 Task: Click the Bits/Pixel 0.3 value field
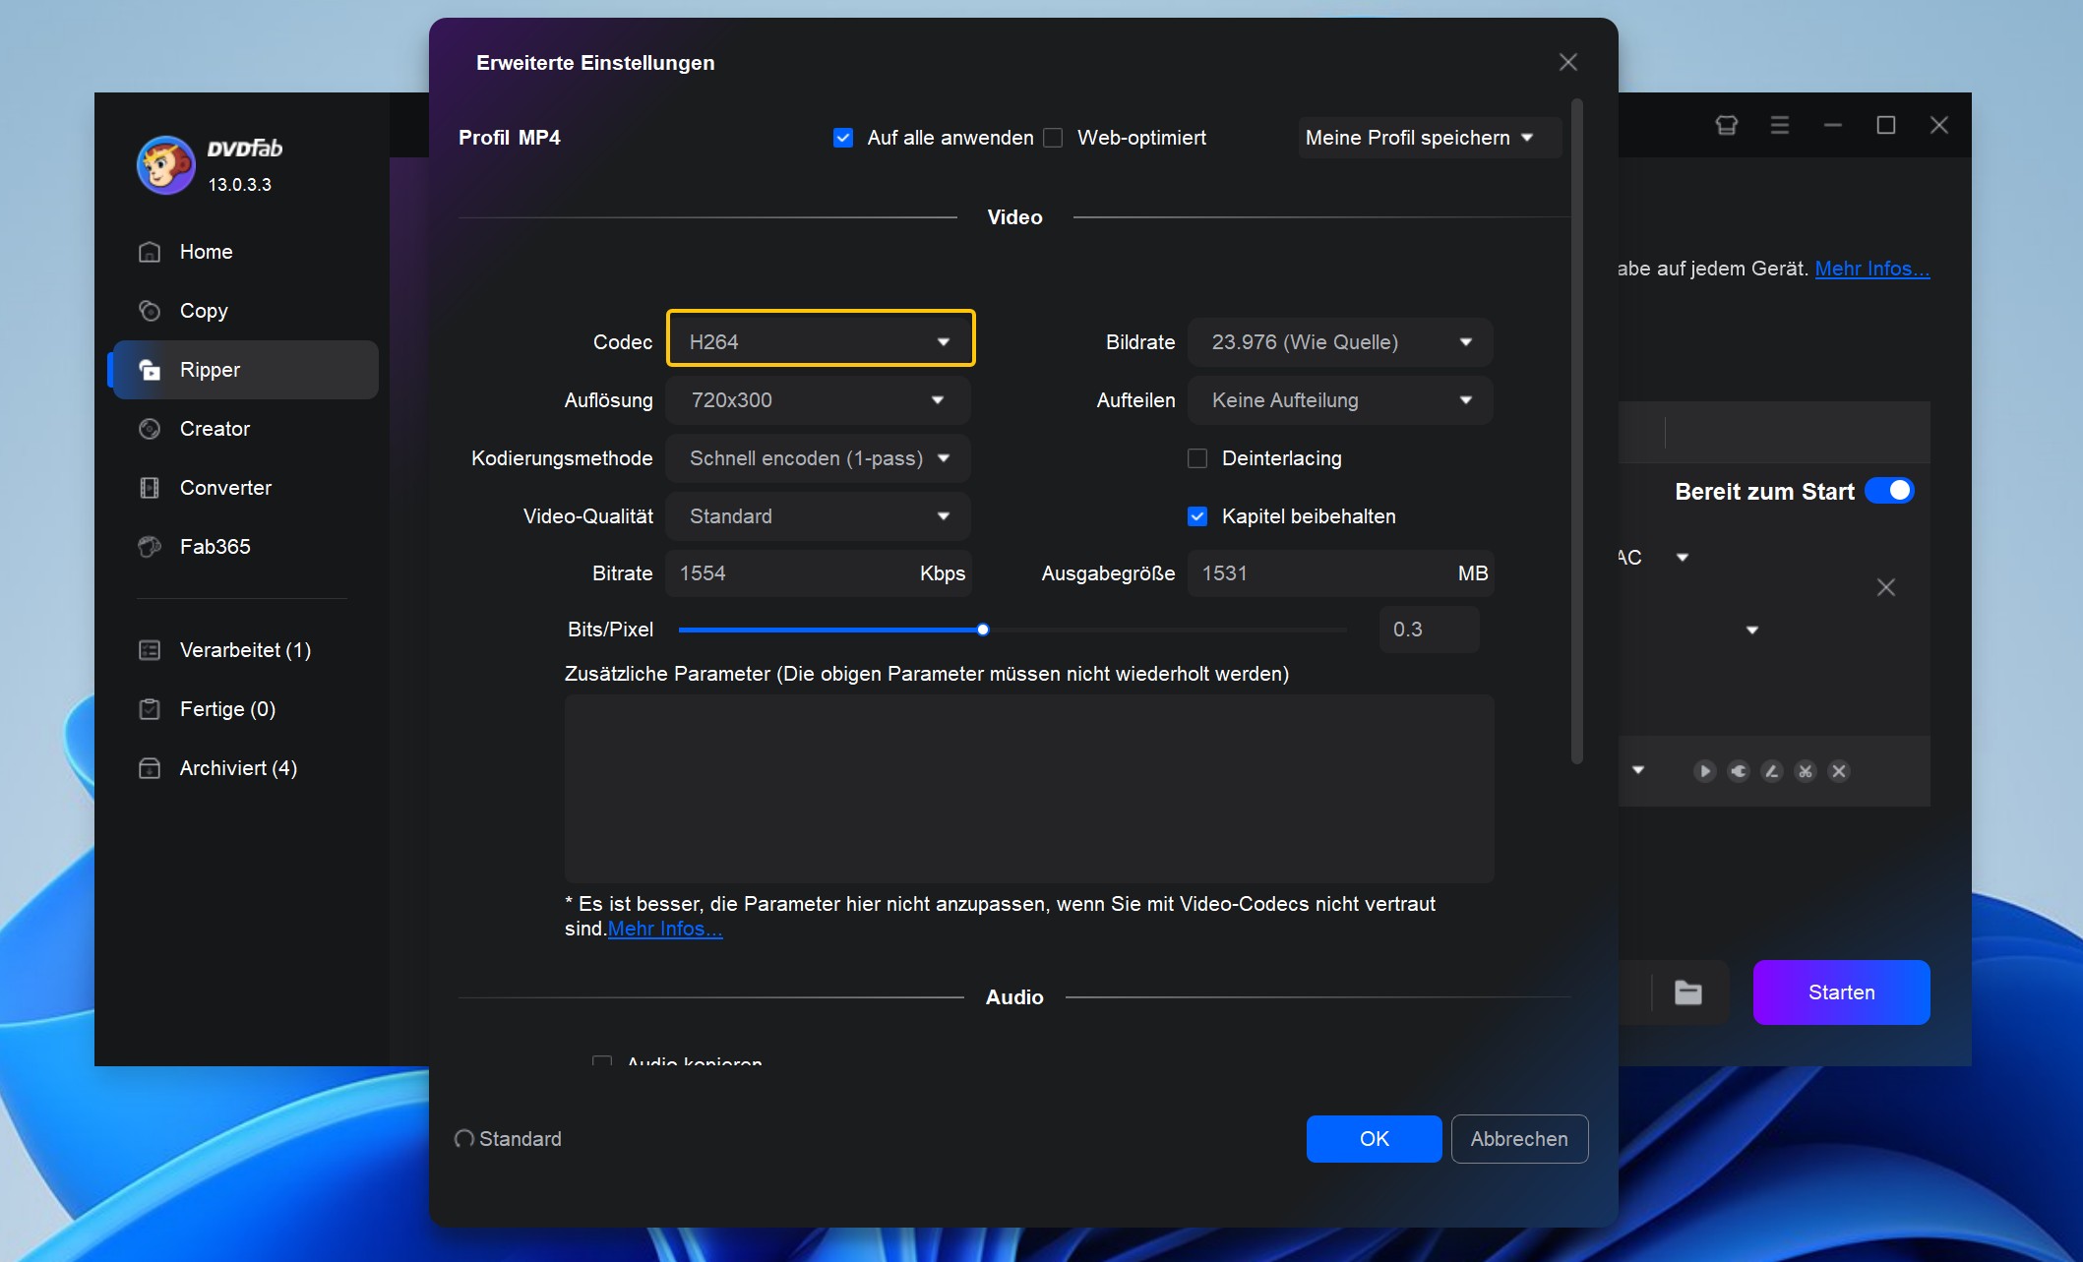pos(1429,630)
